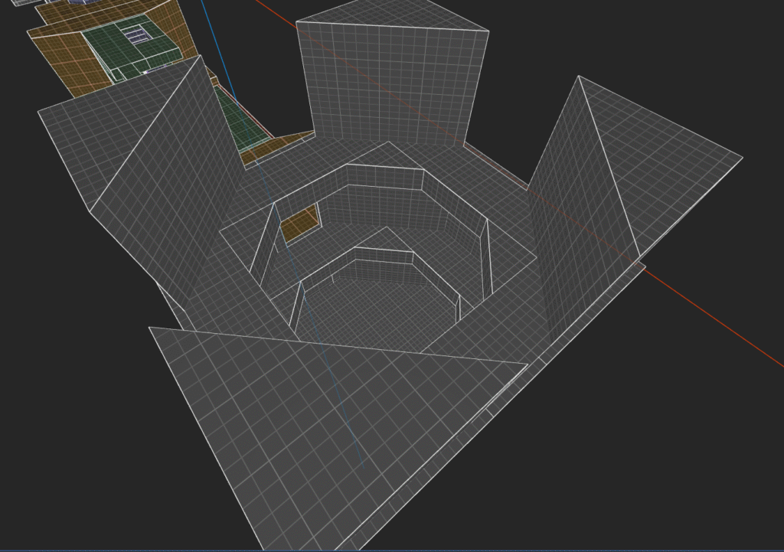
Task: Select the orange face inside the wall opening
Action: [302, 224]
